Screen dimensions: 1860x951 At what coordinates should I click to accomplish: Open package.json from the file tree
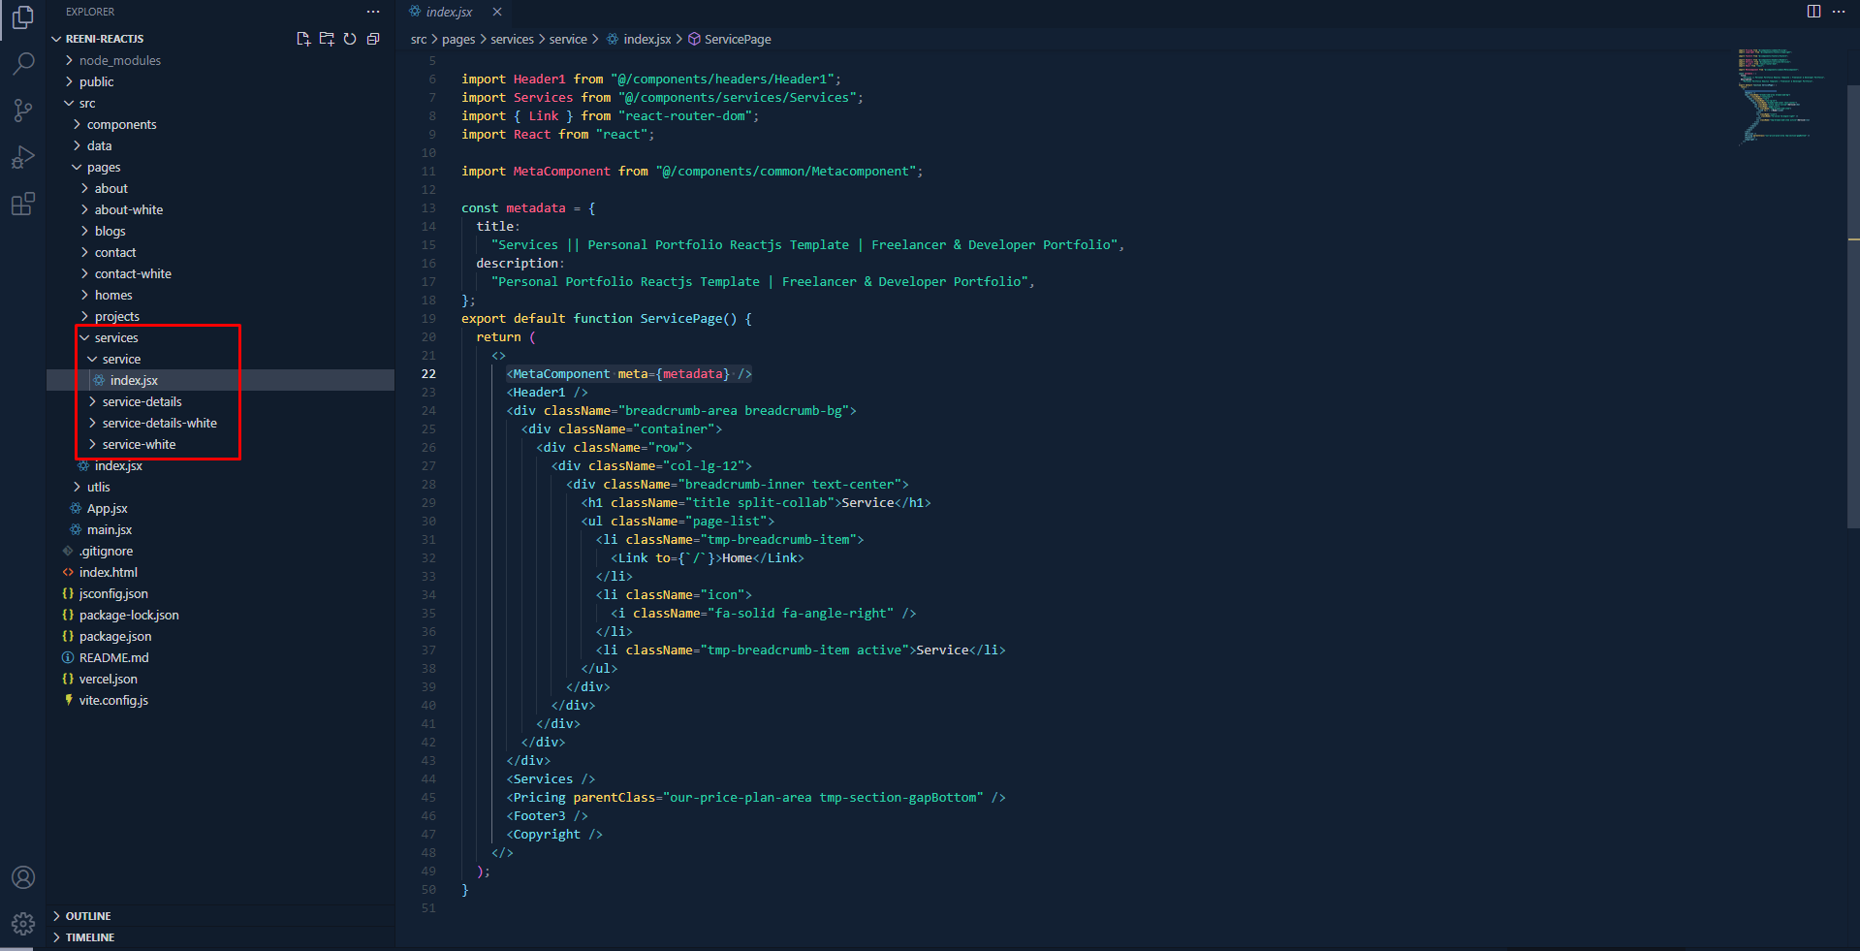(115, 636)
